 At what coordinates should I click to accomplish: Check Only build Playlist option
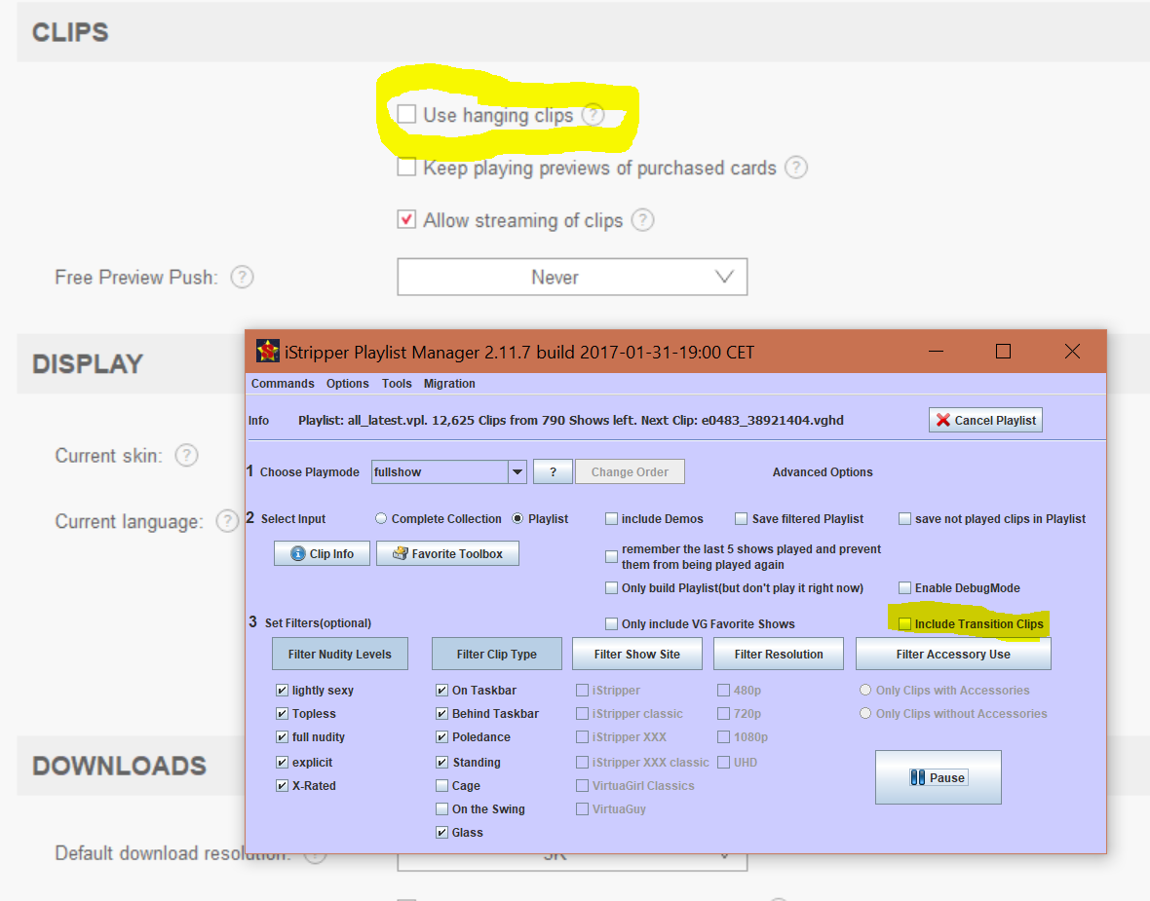(611, 588)
